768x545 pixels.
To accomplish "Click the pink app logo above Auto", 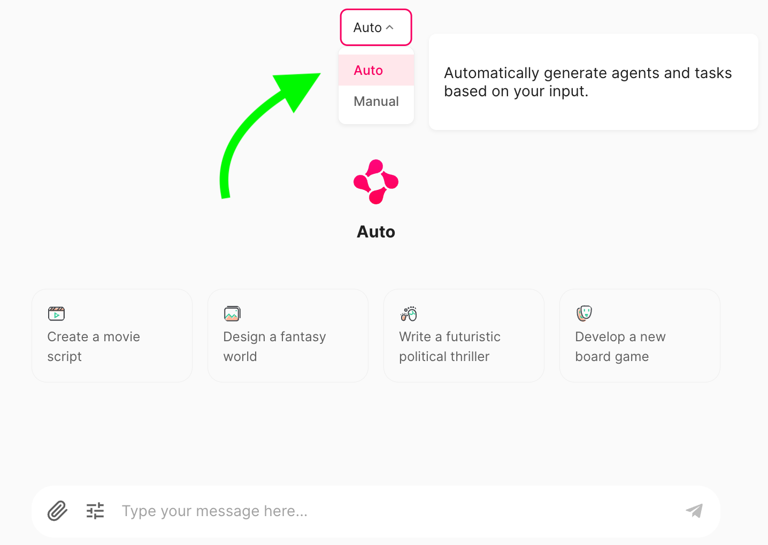I will point(375,181).
